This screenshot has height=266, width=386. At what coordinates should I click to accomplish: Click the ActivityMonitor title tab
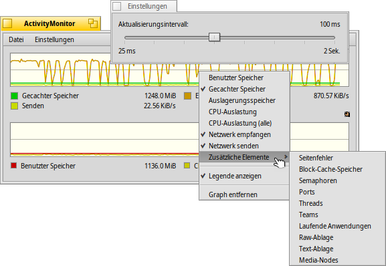[x=50, y=23]
